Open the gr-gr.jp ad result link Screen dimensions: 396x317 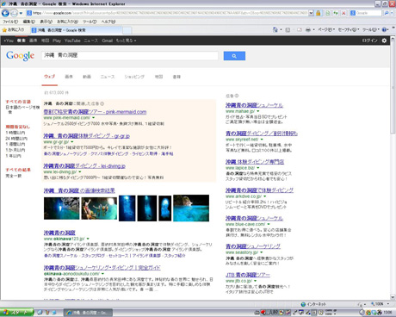click(x=87, y=136)
